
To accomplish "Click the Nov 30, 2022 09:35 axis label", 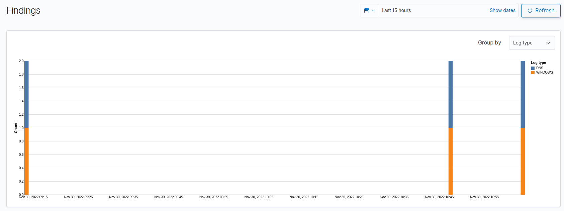I will [x=123, y=197].
